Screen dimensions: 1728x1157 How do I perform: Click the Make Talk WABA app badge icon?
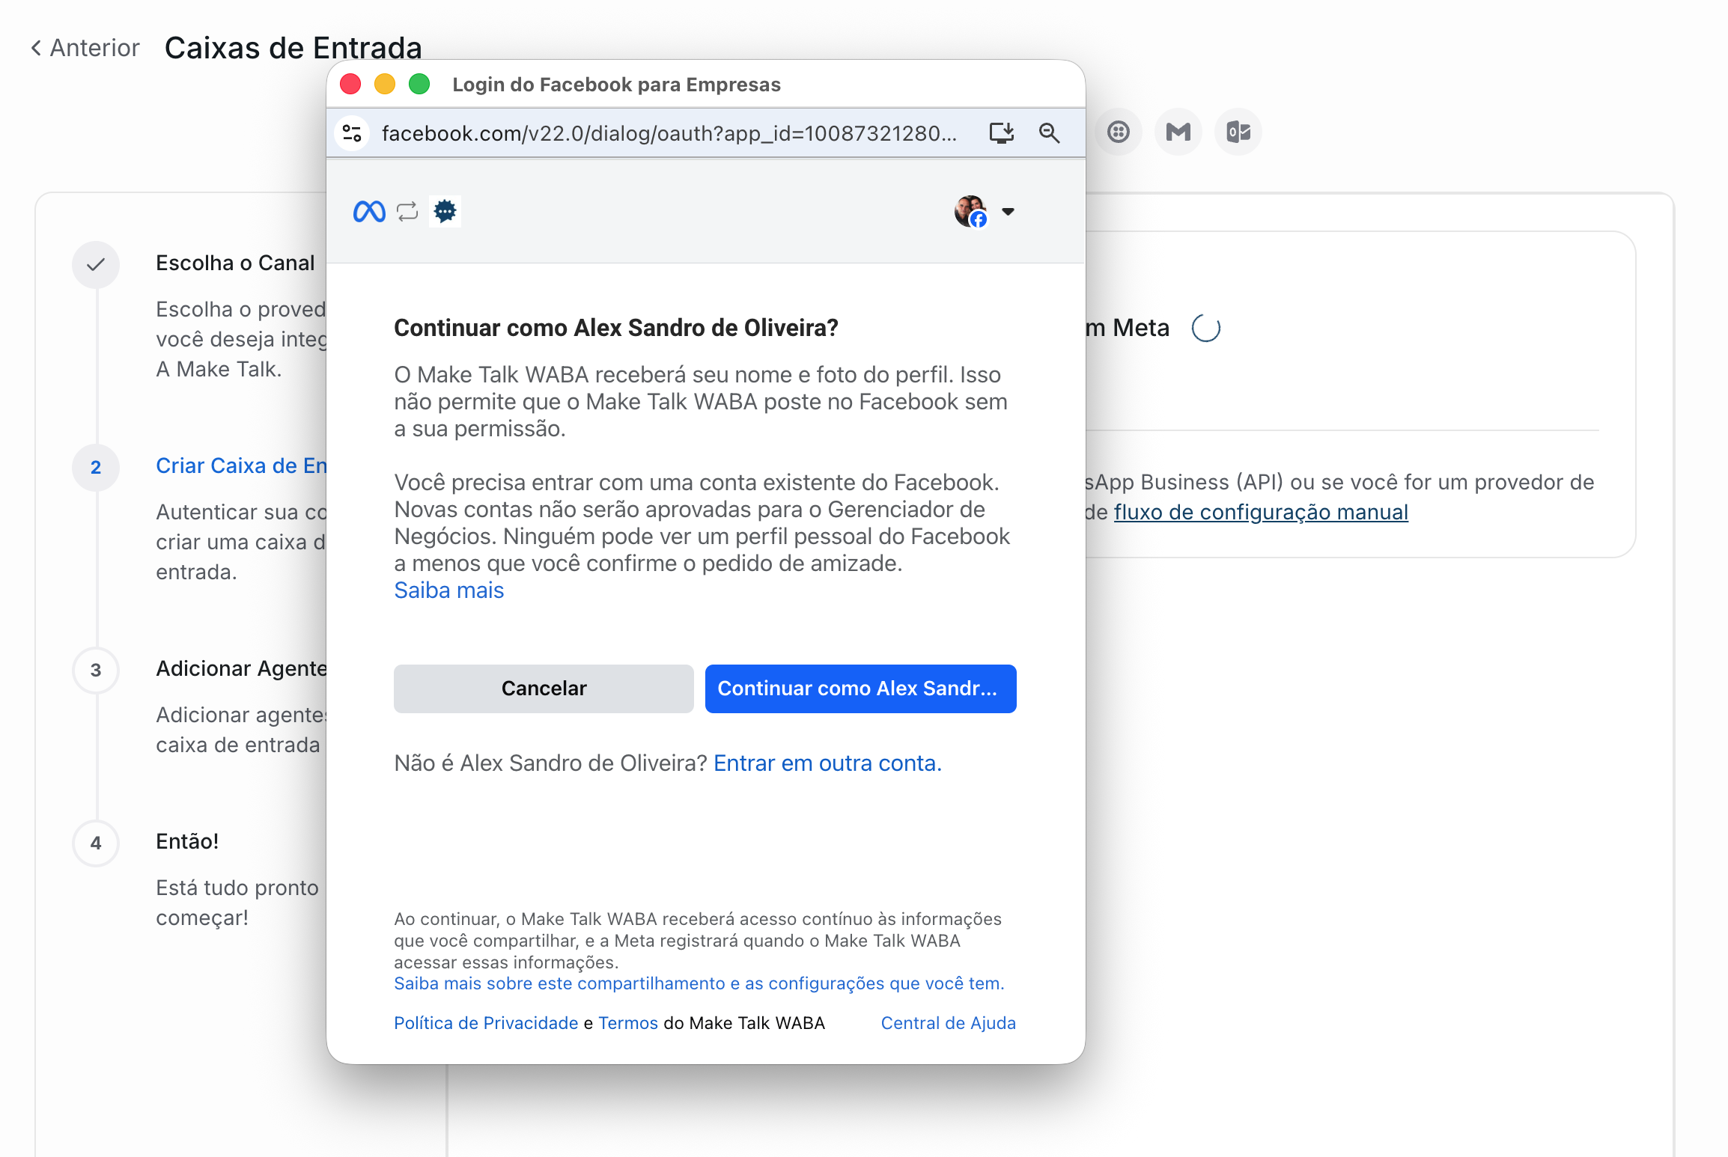(445, 212)
